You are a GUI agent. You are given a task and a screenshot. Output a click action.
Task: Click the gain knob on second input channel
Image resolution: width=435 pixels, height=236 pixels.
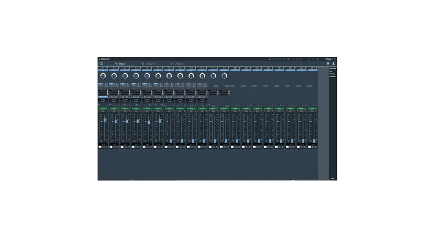[x=114, y=76]
